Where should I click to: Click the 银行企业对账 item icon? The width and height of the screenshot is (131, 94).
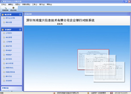point(4,18)
